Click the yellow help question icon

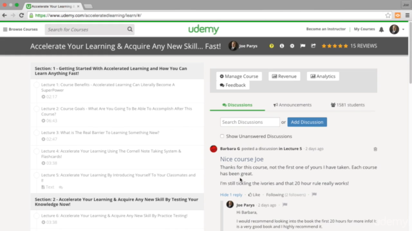click(272, 46)
